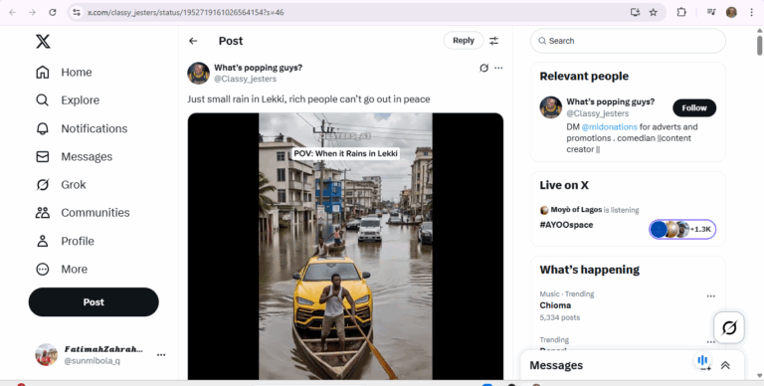The width and height of the screenshot is (764, 386).
Task: Open browser Extensions puzzle icon
Action: [x=681, y=12]
